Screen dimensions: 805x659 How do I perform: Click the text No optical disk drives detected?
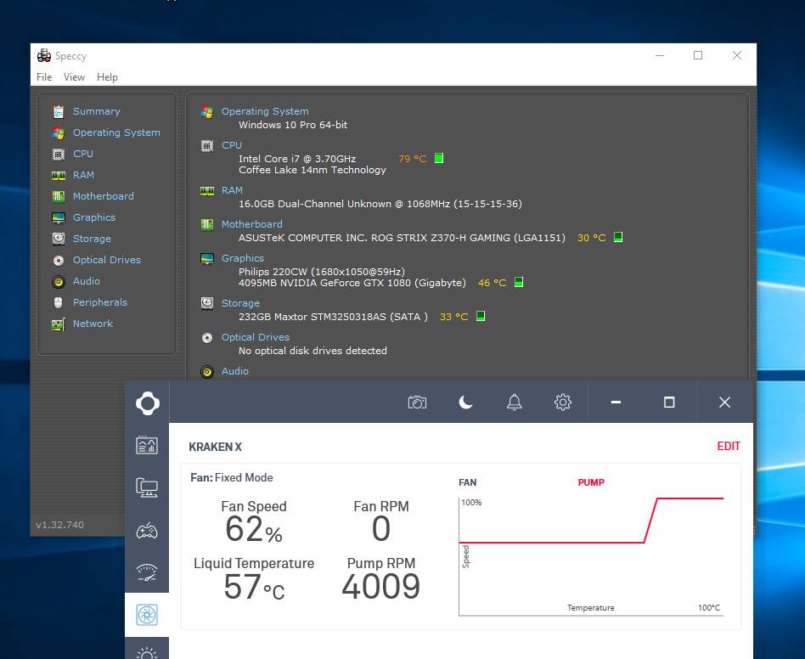312,351
